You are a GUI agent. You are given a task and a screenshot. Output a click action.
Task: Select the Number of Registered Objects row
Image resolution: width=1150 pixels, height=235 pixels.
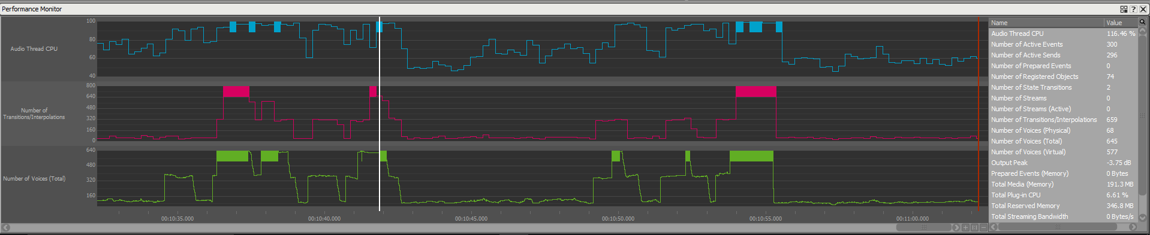pyautogui.click(x=1063, y=77)
